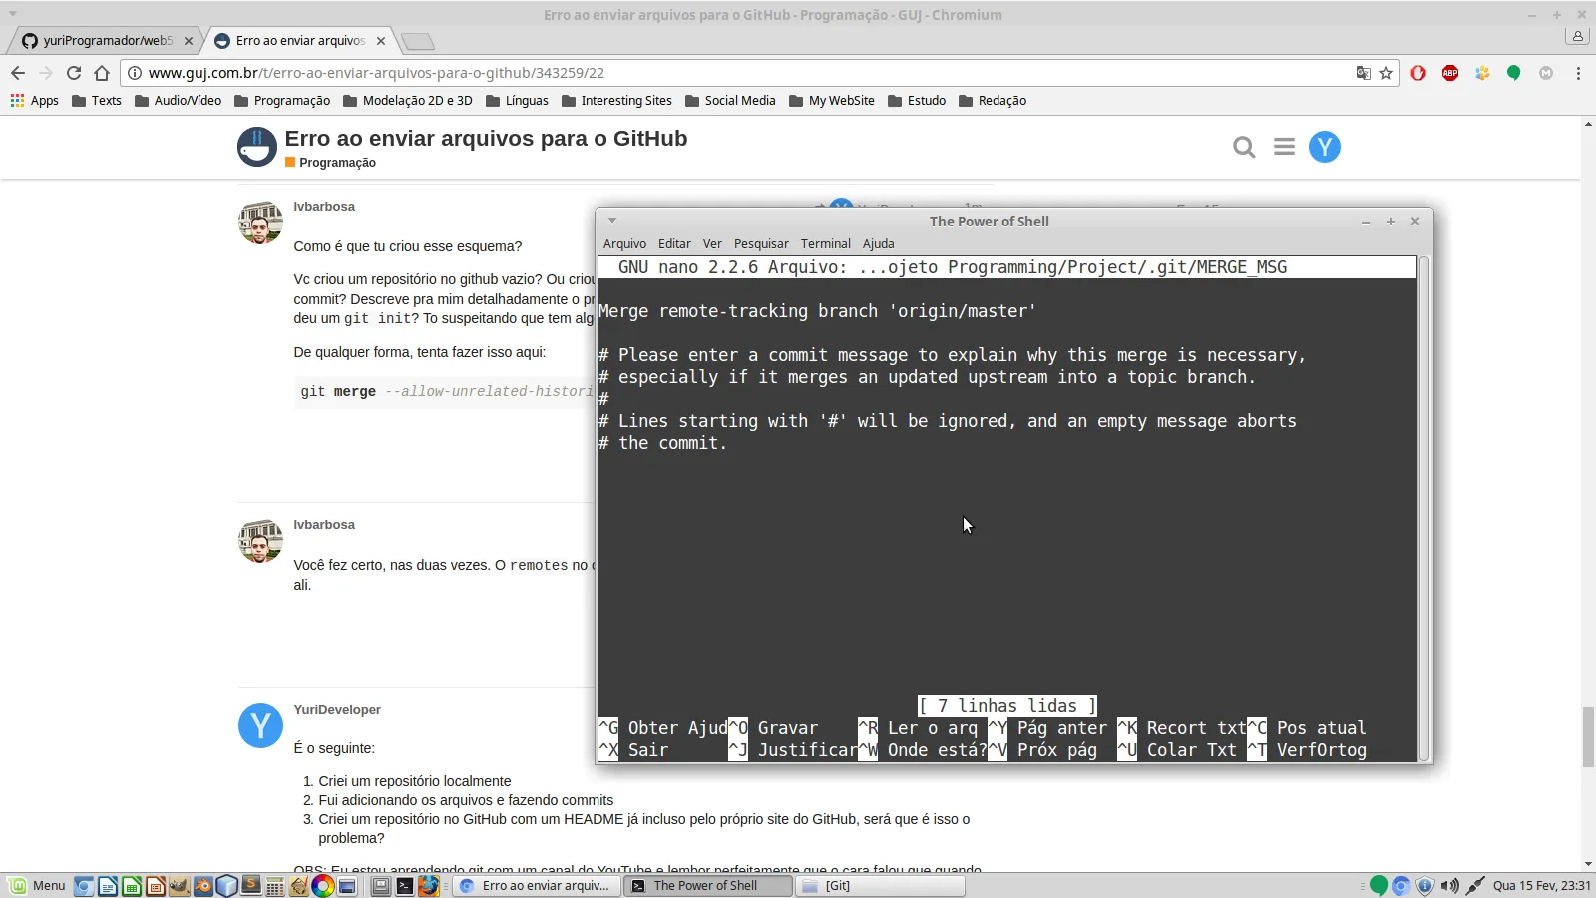This screenshot has height=898, width=1596.
Task: Open the forum hamburger menu icon
Action: 1284,148
